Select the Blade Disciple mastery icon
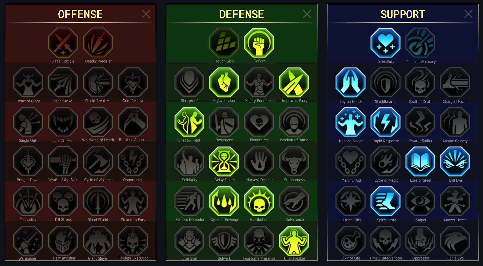The image size is (483, 266). (x=63, y=43)
